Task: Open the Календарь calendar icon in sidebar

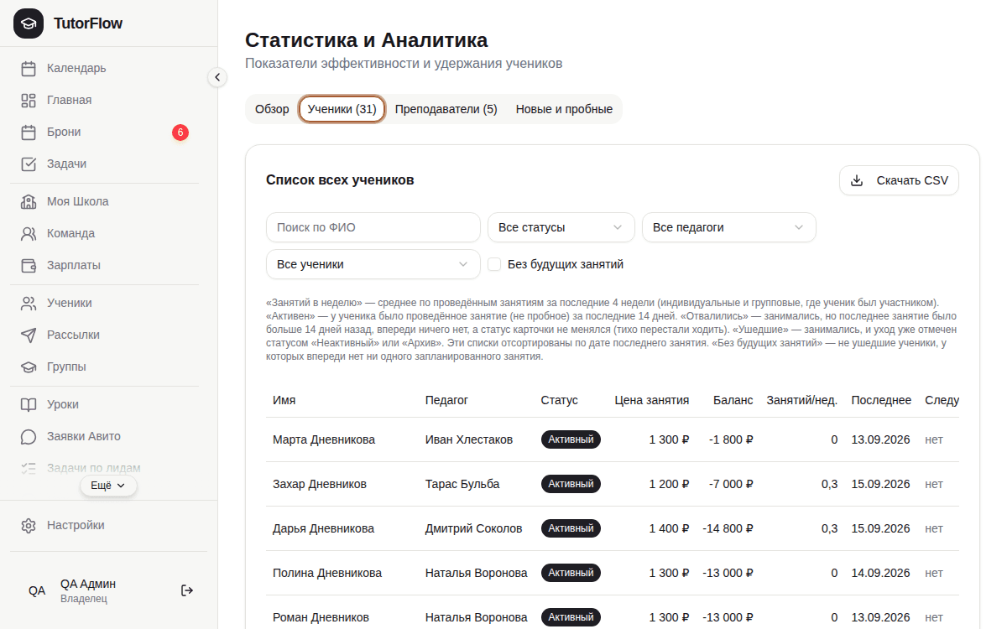Action: [29, 68]
